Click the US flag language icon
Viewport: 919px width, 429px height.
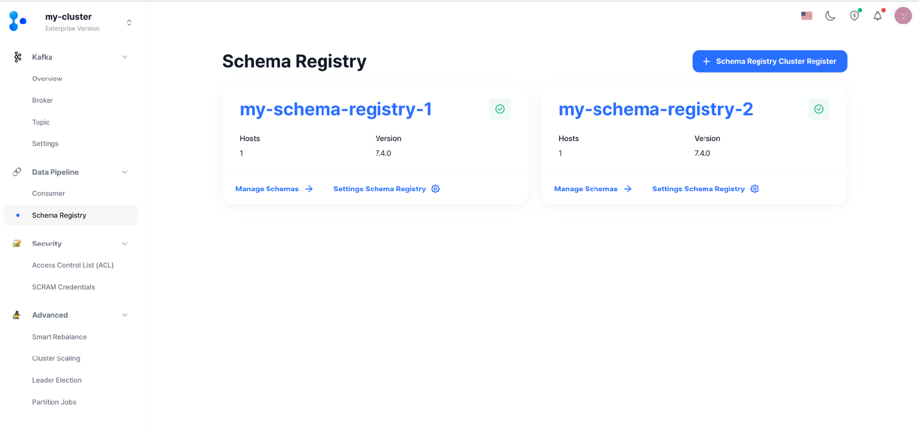[806, 15]
